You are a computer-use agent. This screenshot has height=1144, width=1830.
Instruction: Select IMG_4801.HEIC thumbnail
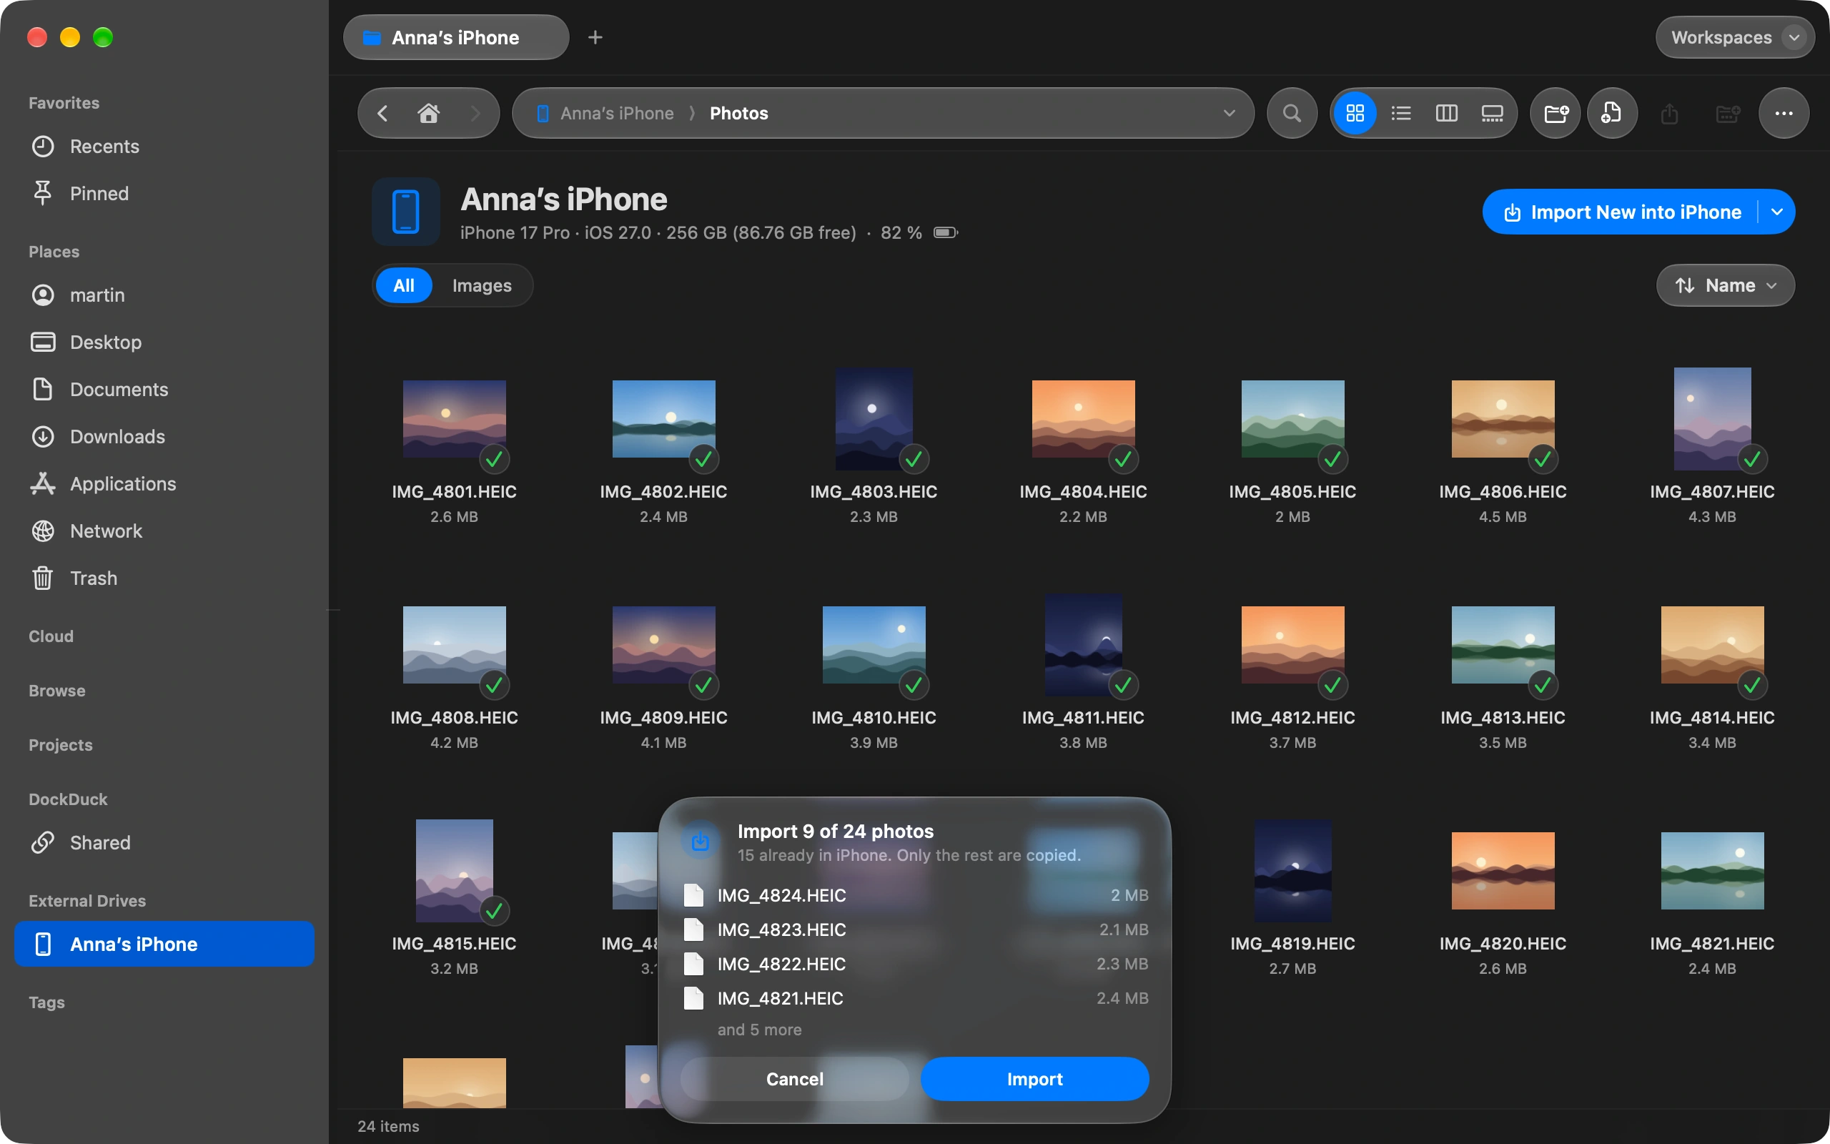pyautogui.click(x=454, y=419)
